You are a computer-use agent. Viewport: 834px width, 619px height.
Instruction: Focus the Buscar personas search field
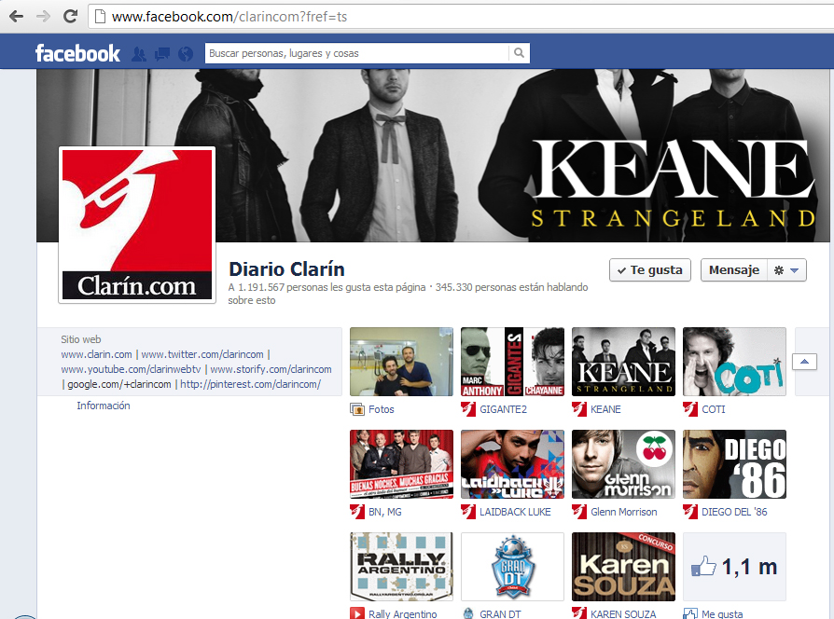356,53
